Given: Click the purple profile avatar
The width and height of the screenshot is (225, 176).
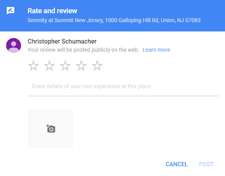Looking at the screenshot, I should pyautogui.click(x=14, y=45).
